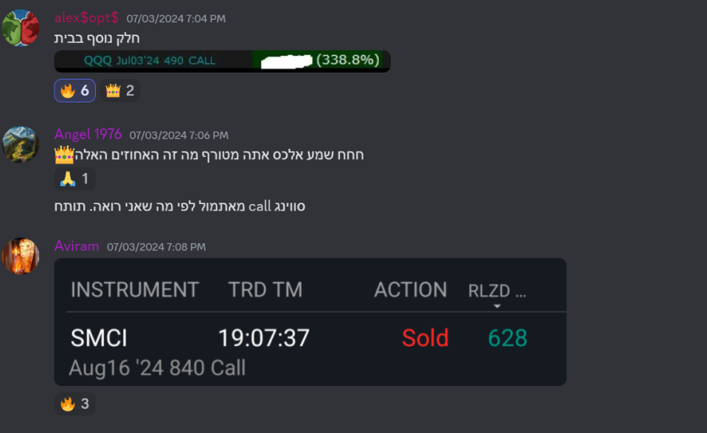Click the fire emoji reaction under the SMCI trade
The width and height of the screenshot is (707, 433).
tap(74, 404)
